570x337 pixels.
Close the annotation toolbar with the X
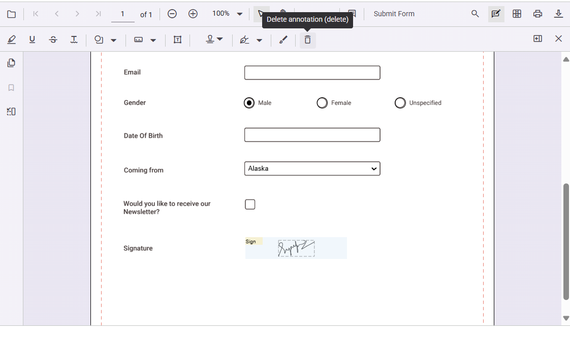558,39
